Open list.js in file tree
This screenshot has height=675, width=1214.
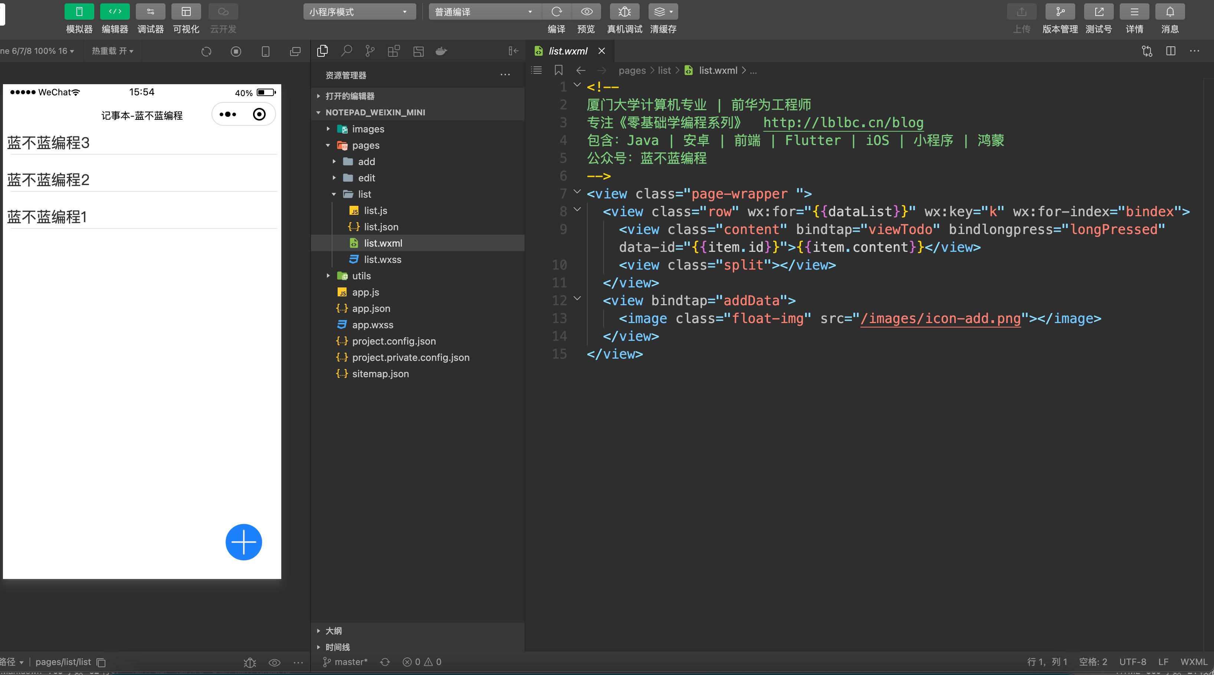(x=375, y=211)
